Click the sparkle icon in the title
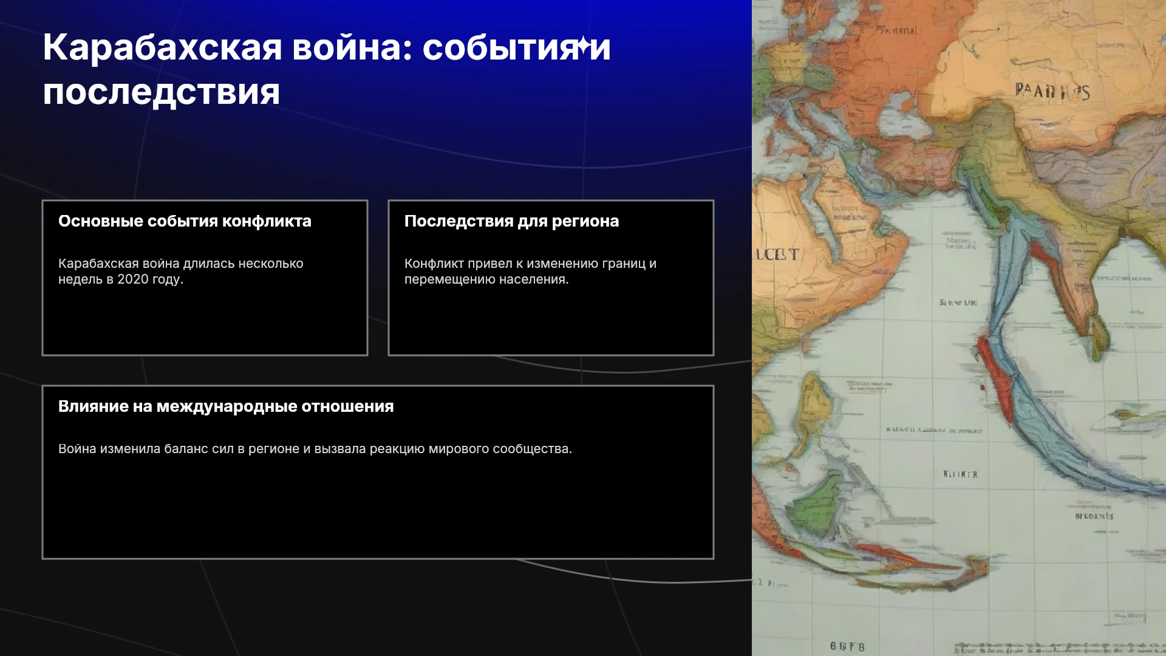Screen dimensions: 1166x656 point(584,45)
